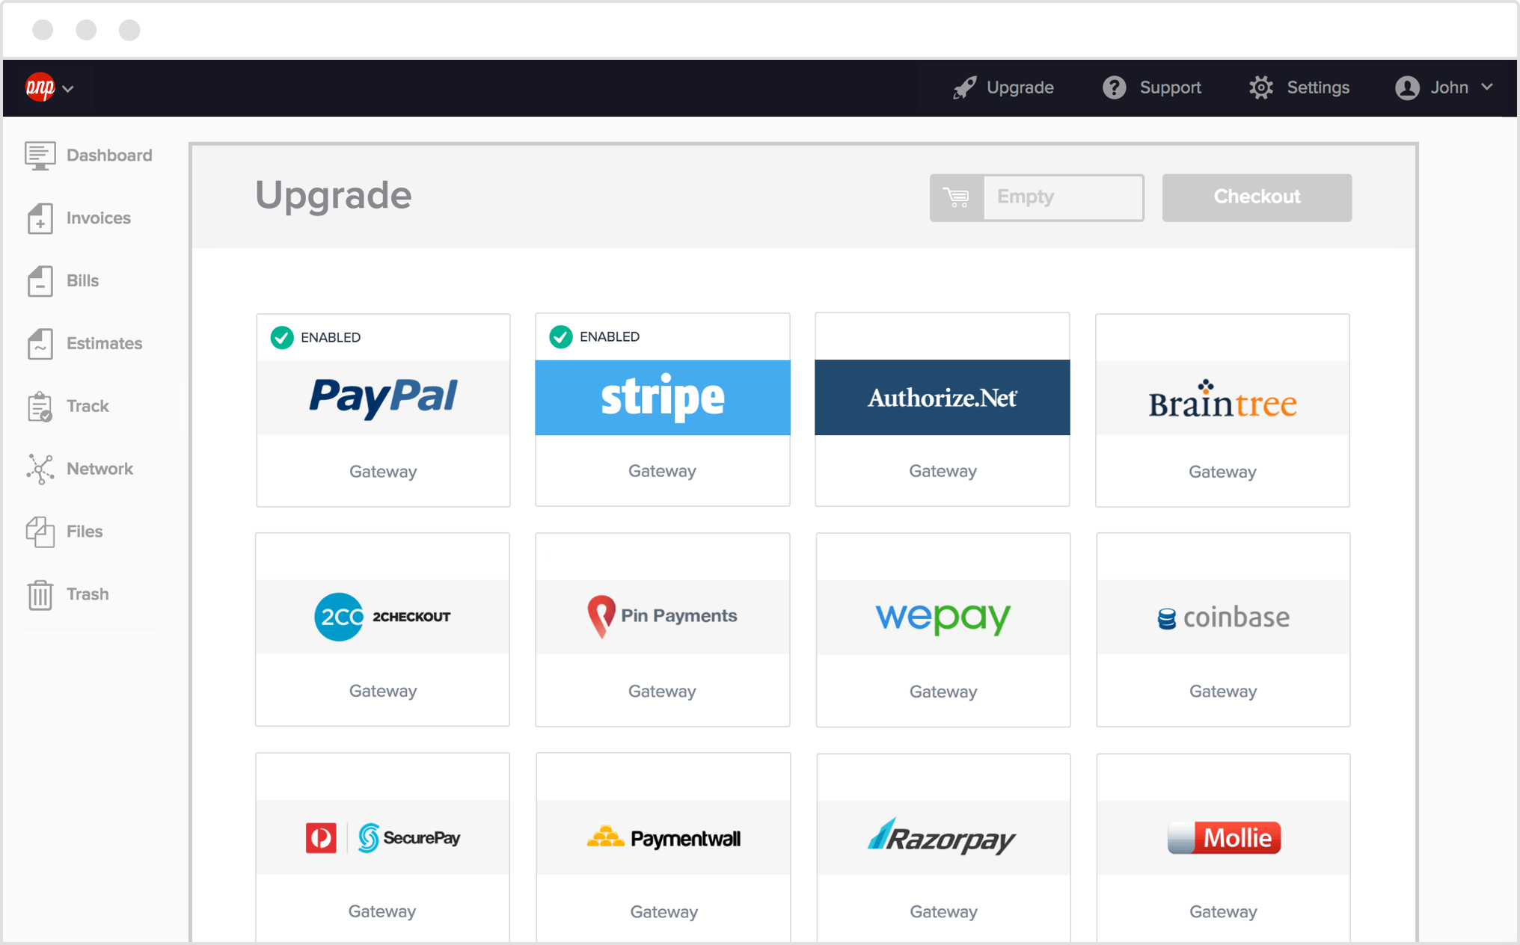1520x945 pixels.
Task: Click the Estimates sidebar icon
Action: (x=38, y=342)
